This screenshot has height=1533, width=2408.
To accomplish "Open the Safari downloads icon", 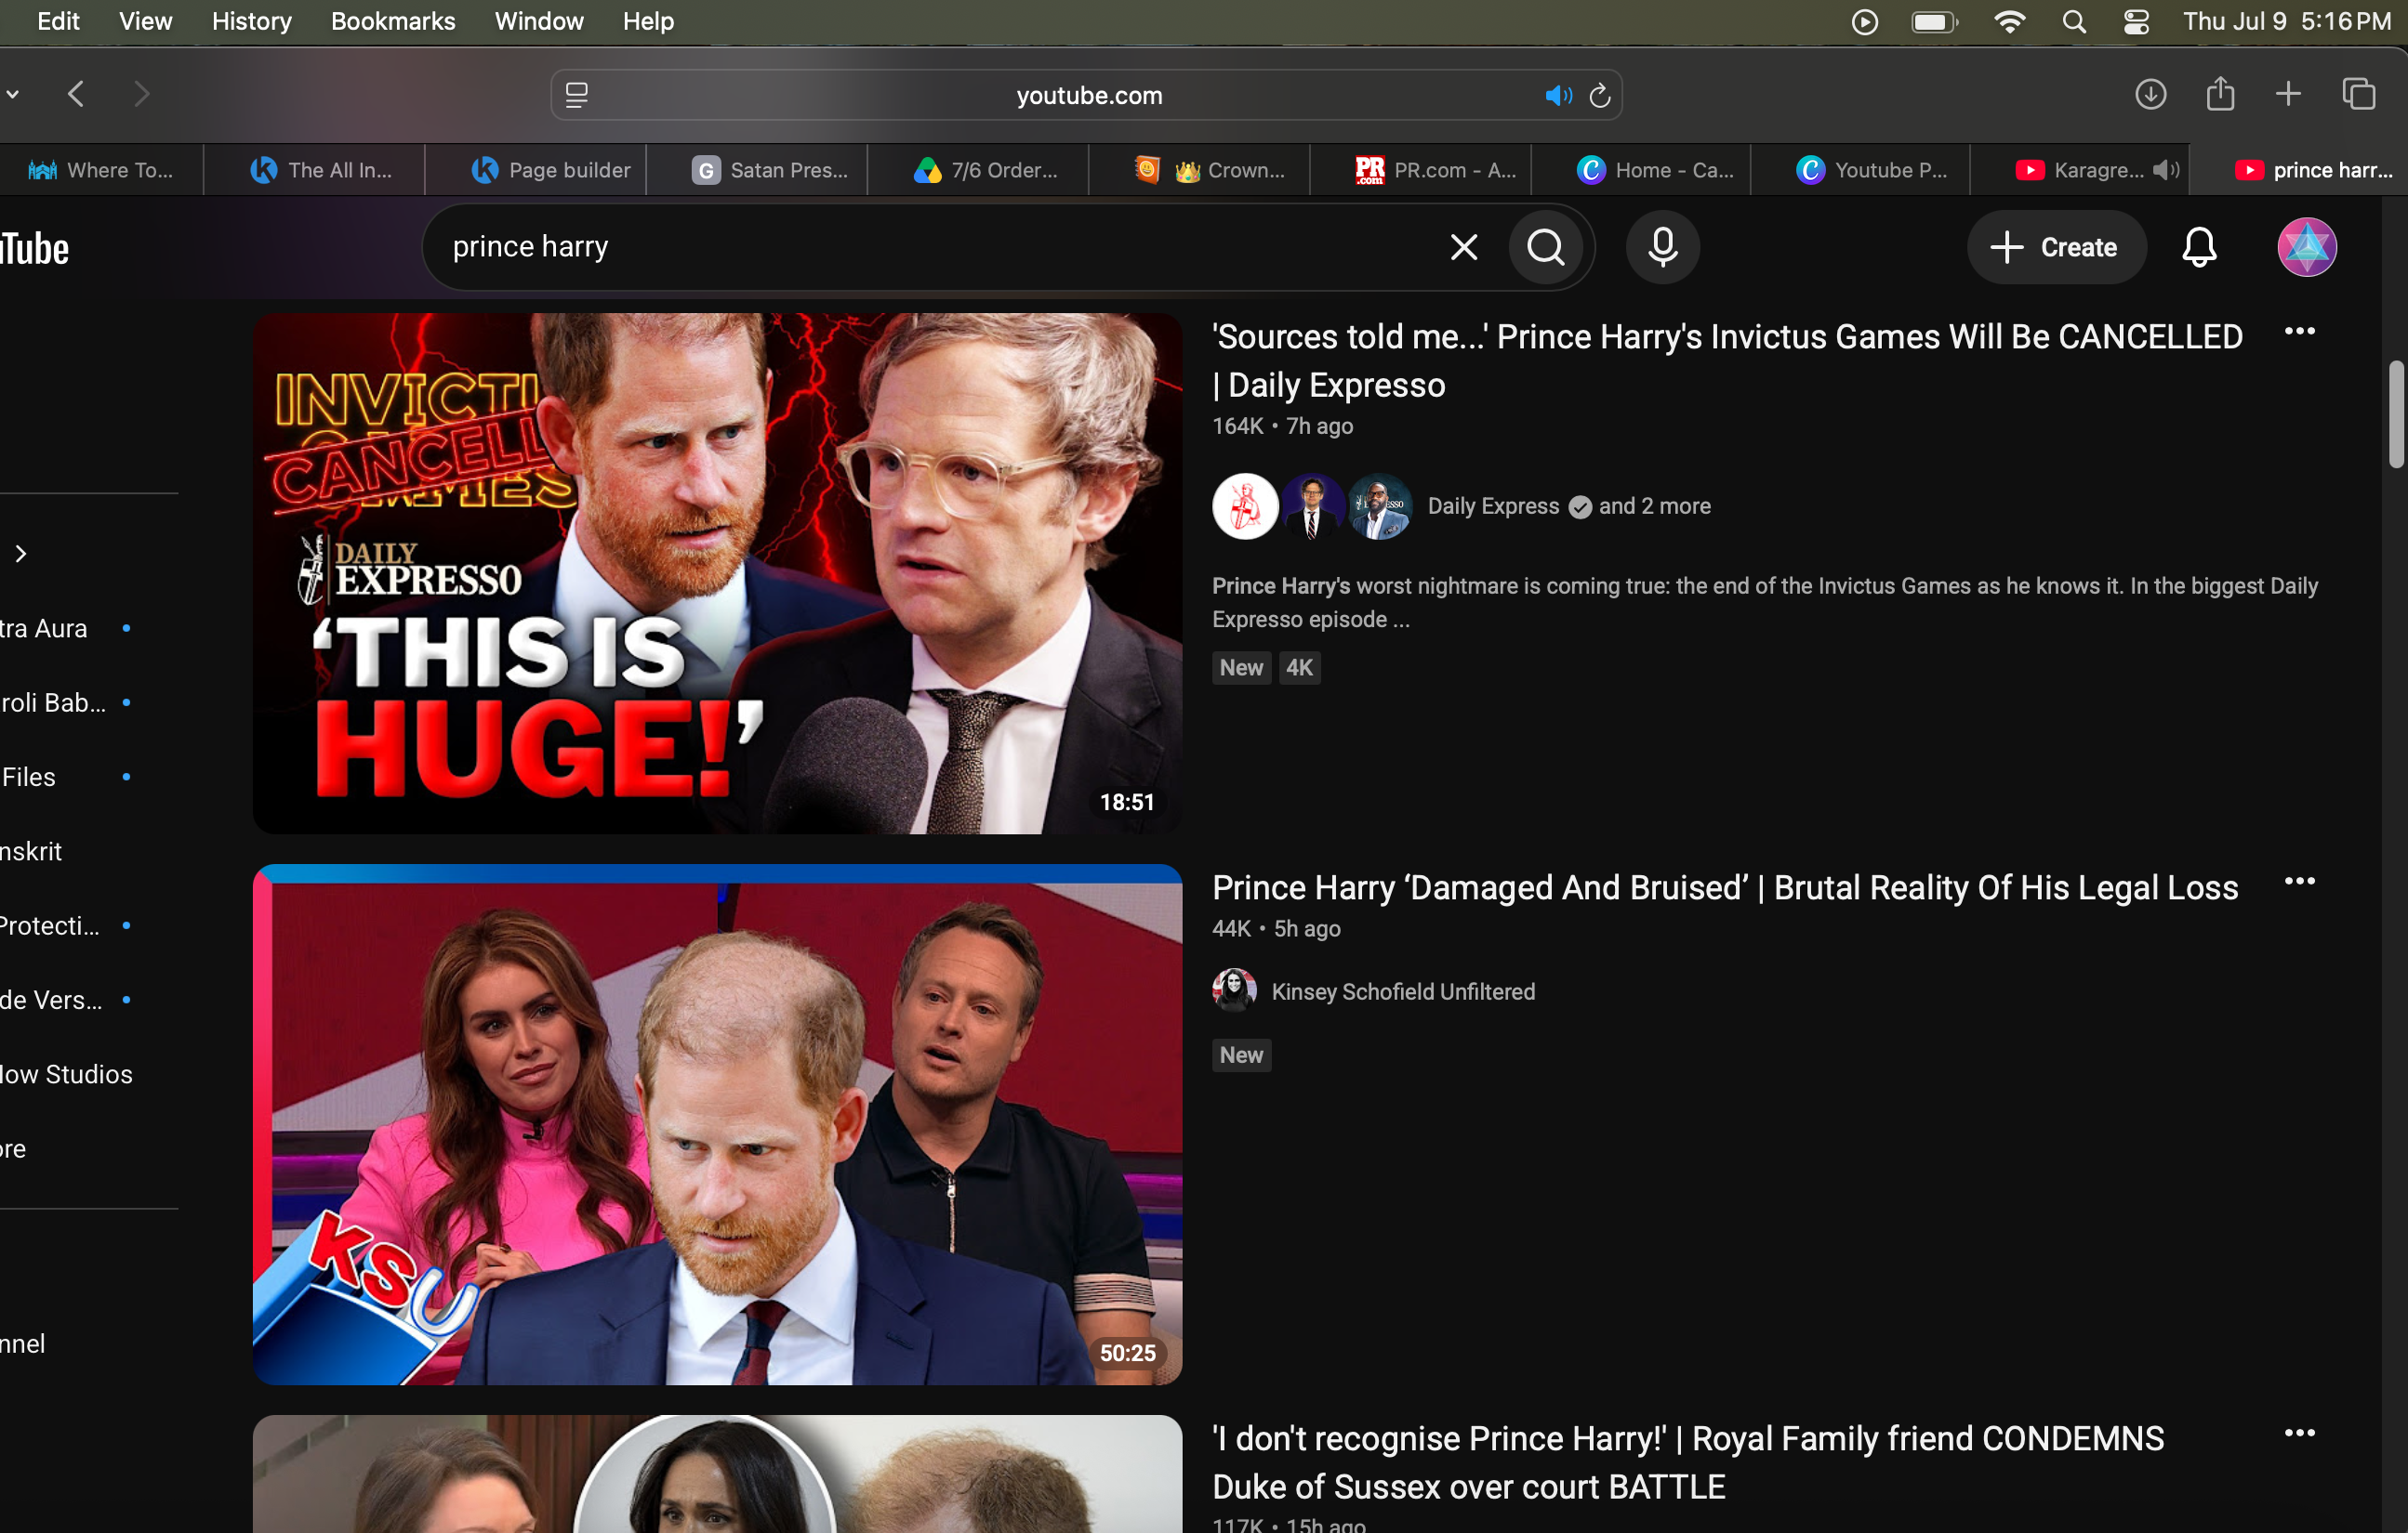I will click(2151, 95).
